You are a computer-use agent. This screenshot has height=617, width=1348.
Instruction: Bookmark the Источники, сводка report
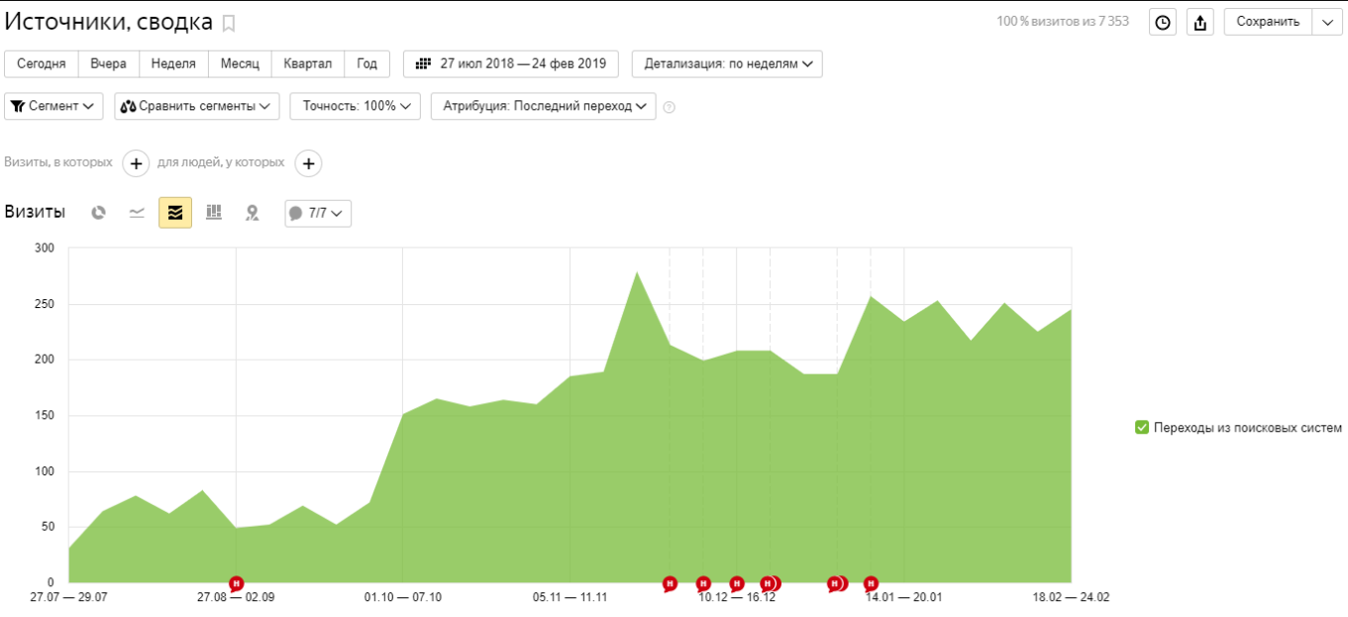(229, 23)
